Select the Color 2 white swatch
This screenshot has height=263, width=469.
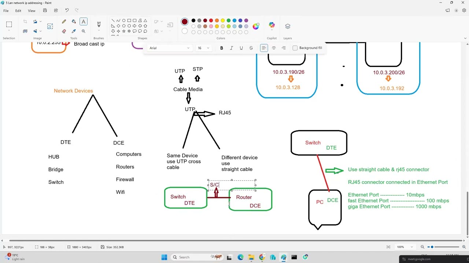[x=185, y=31]
